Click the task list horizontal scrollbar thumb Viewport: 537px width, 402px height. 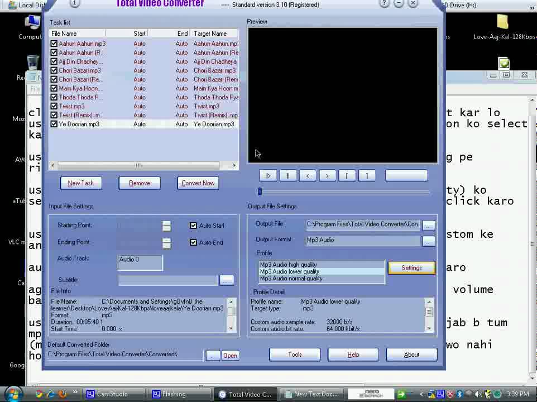(x=138, y=165)
